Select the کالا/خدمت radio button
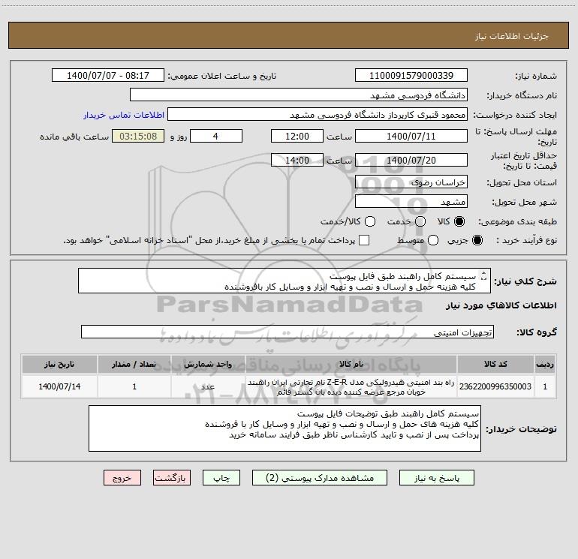This screenshot has height=559, width=578. point(370,221)
